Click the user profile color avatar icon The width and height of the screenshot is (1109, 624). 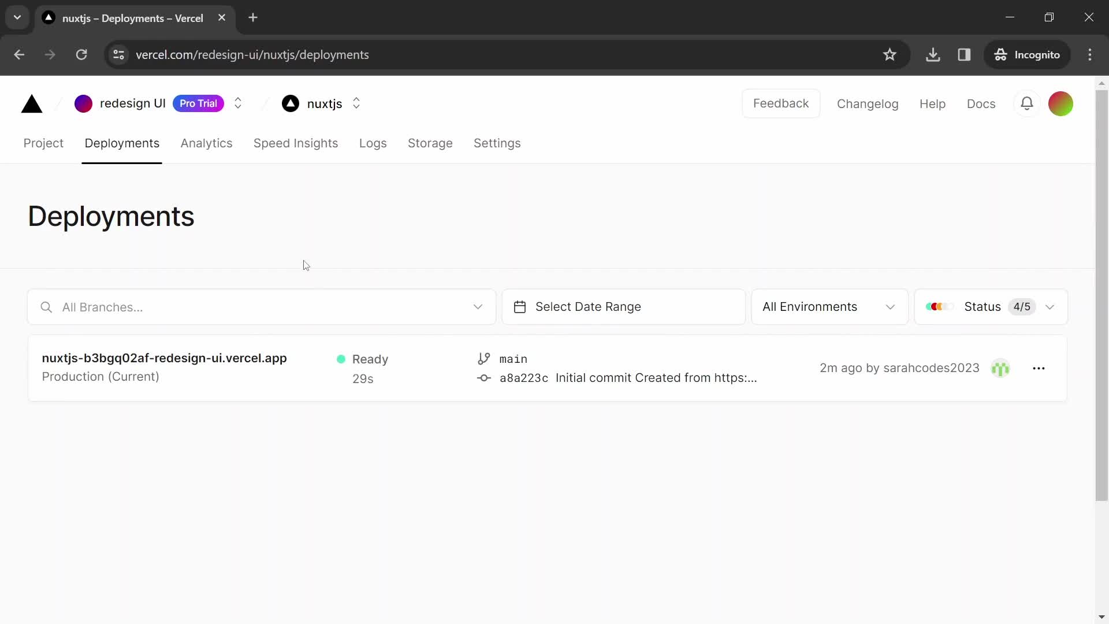pyautogui.click(x=1062, y=103)
